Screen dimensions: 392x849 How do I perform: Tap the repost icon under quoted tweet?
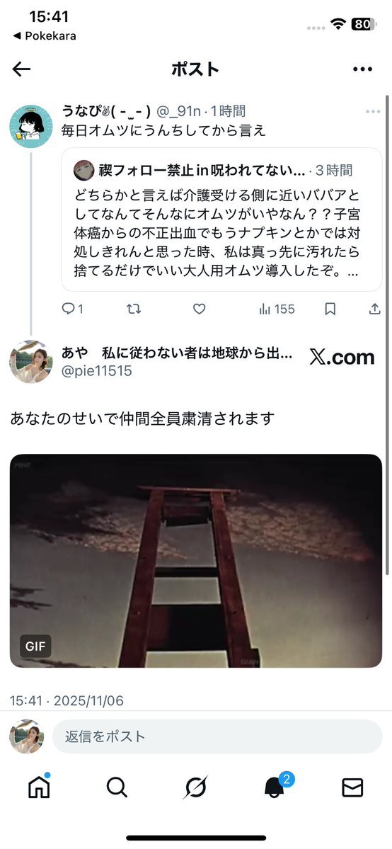pos(134,309)
